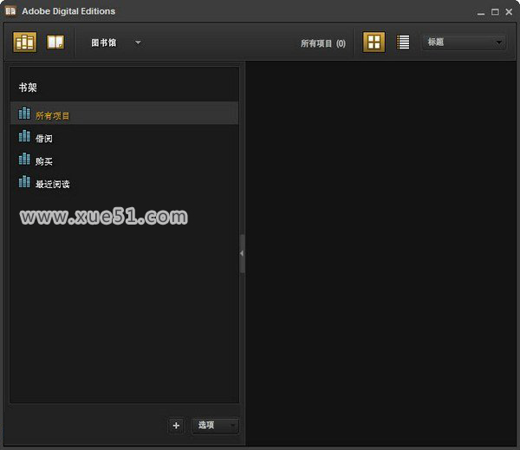Collapse the left panel with arrow handle
Image resolution: width=520 pixels, height=450 pixels.
tap(242, 253)
